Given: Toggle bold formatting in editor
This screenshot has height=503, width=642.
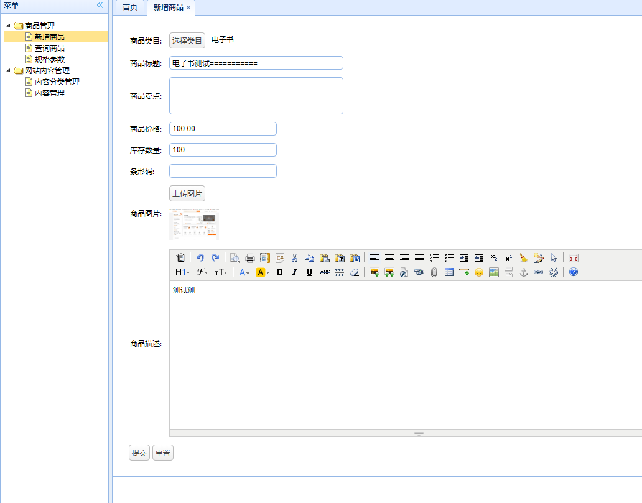Looking at the screenshot, I should click(279, 272).
